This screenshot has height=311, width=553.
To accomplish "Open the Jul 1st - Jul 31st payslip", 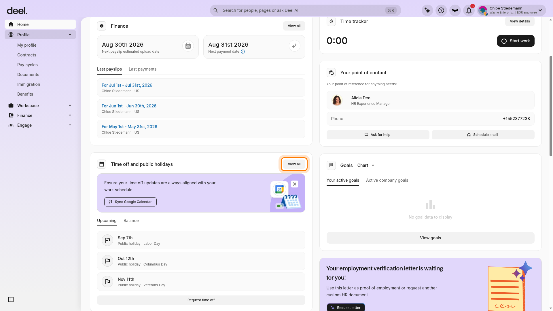I will pos(127,85).
